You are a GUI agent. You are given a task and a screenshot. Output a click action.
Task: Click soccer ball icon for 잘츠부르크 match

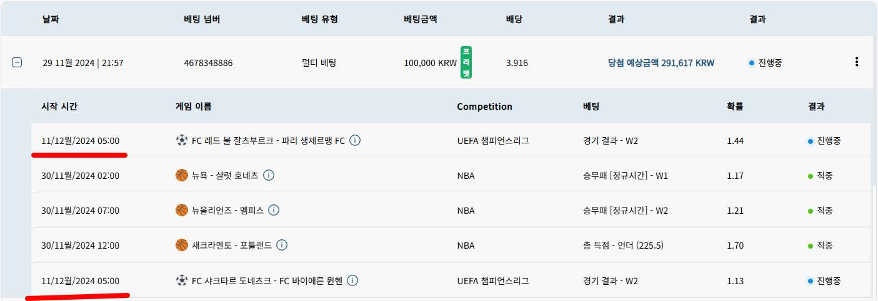pyautogui.click(x=182, y=141)
